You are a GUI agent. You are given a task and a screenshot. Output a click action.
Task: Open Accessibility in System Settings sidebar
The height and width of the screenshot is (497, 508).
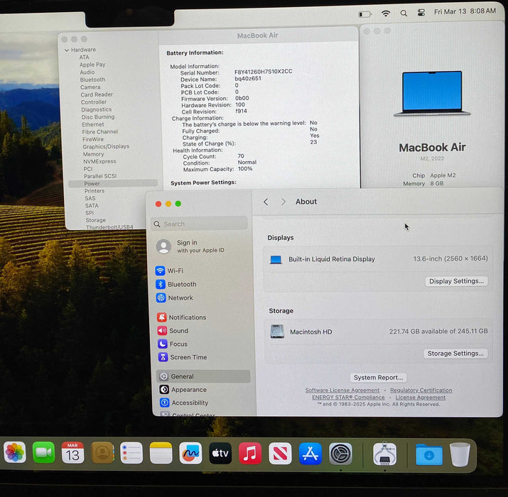(205, 403)
